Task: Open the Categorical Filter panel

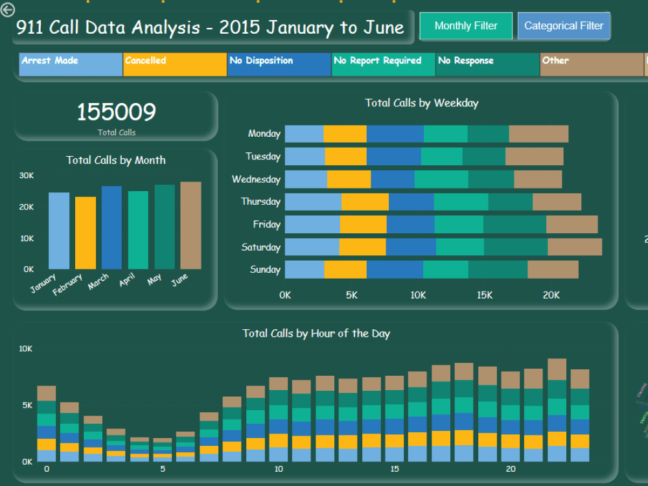Action: click(x=564, y=26)
